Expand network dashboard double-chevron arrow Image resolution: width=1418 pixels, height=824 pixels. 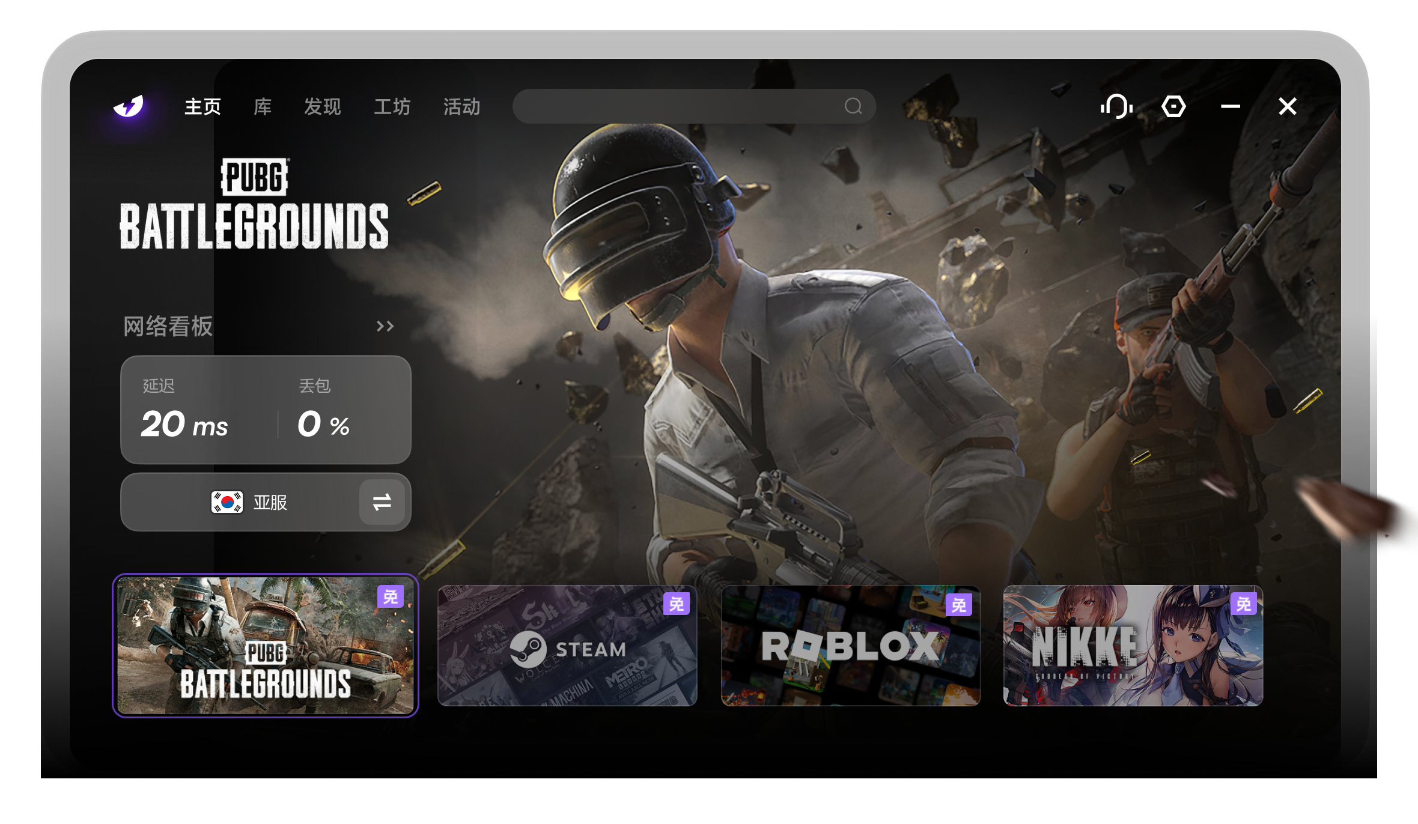[385, 326]
